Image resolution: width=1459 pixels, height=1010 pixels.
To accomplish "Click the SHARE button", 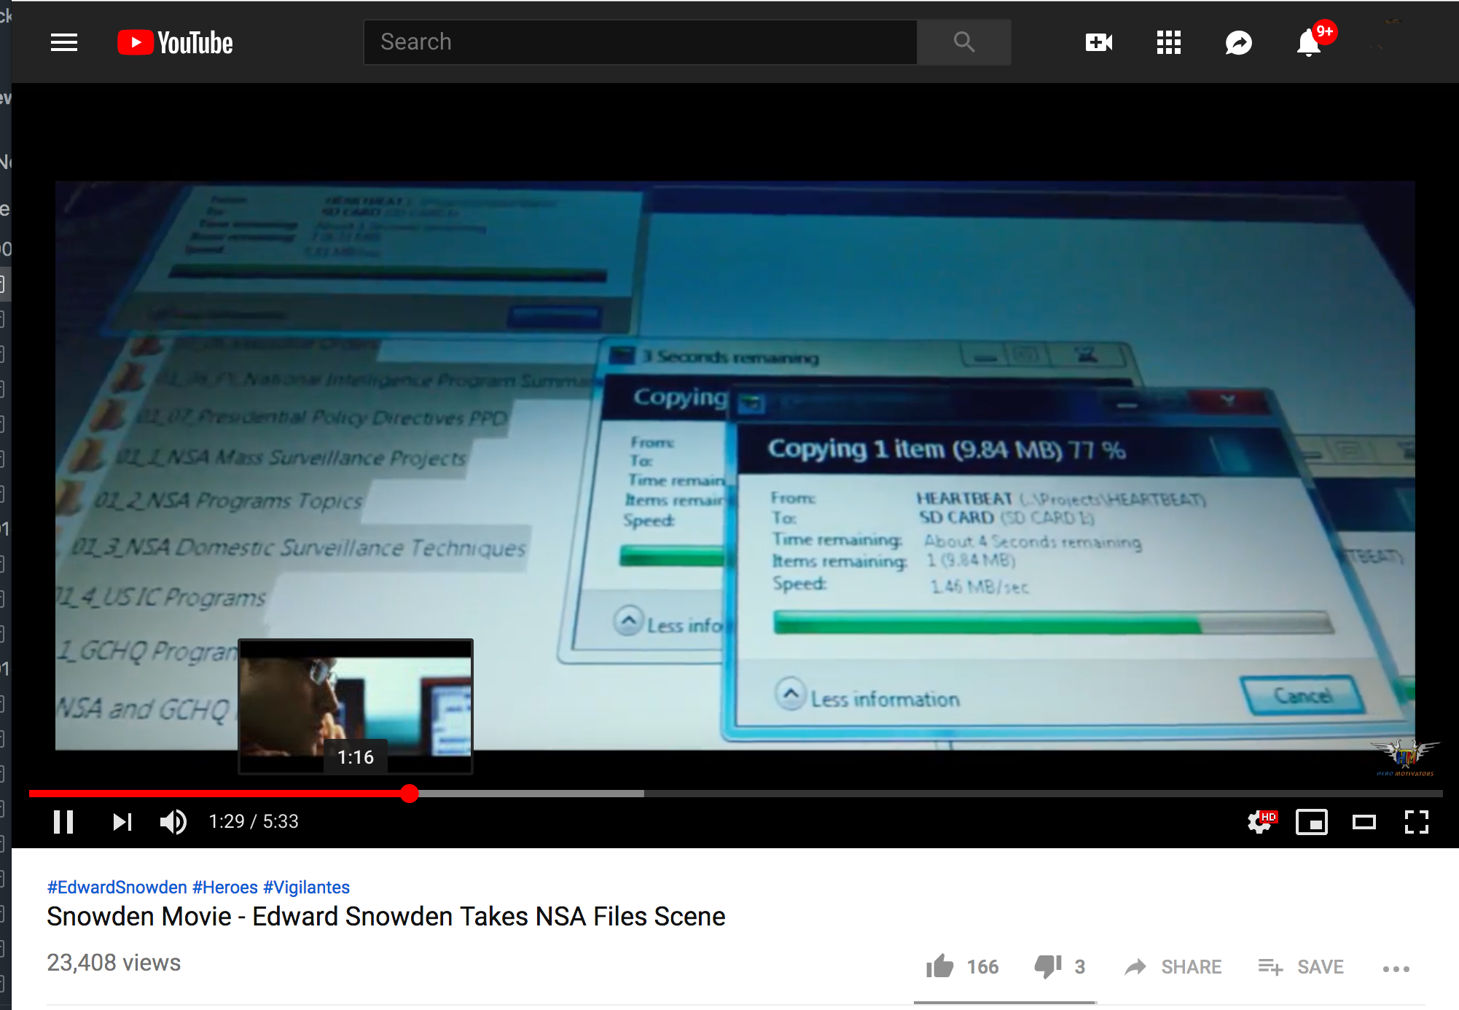I will click(x=1173, y=967).
